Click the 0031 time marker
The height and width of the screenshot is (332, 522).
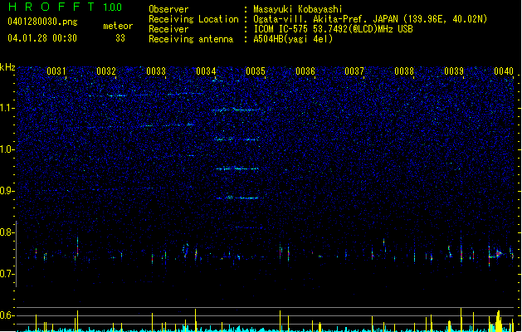point(56,71)
